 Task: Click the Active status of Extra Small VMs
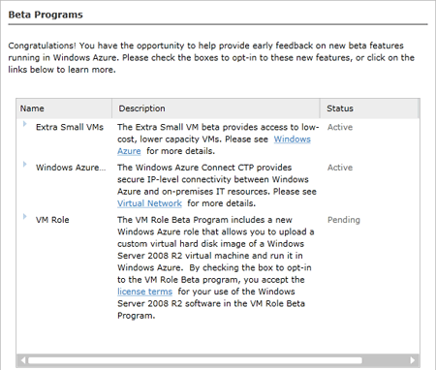pyautogui.click(x=340, y=127)
